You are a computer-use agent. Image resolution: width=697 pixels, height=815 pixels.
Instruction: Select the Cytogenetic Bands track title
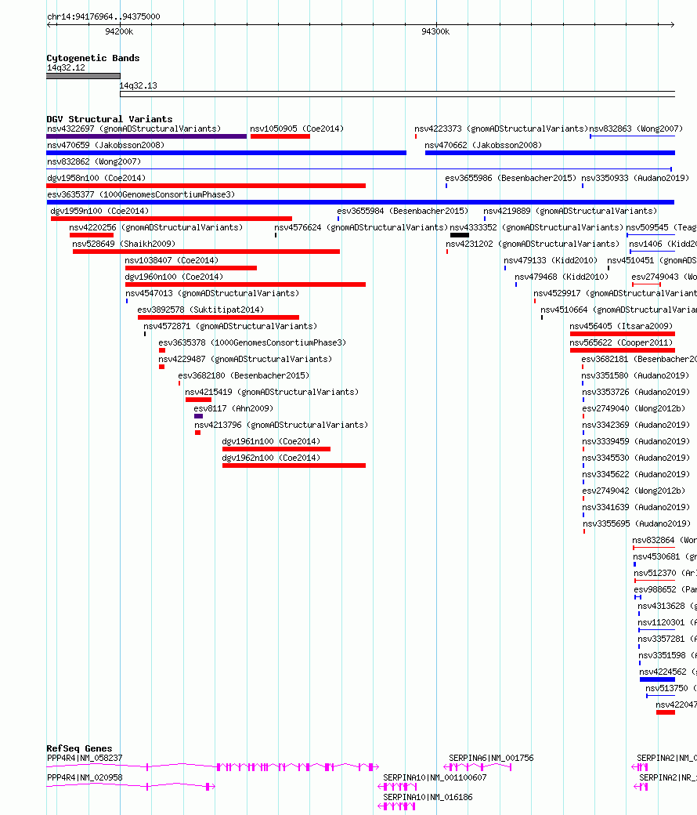[93, 58]
